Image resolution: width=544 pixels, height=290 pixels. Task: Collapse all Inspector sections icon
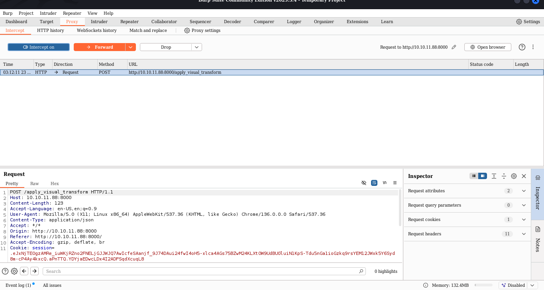point(504,176)
